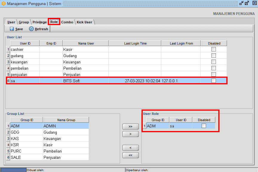
Task: Toggle Disabled checkbox for sa user
Action: (x=214, y=81)
